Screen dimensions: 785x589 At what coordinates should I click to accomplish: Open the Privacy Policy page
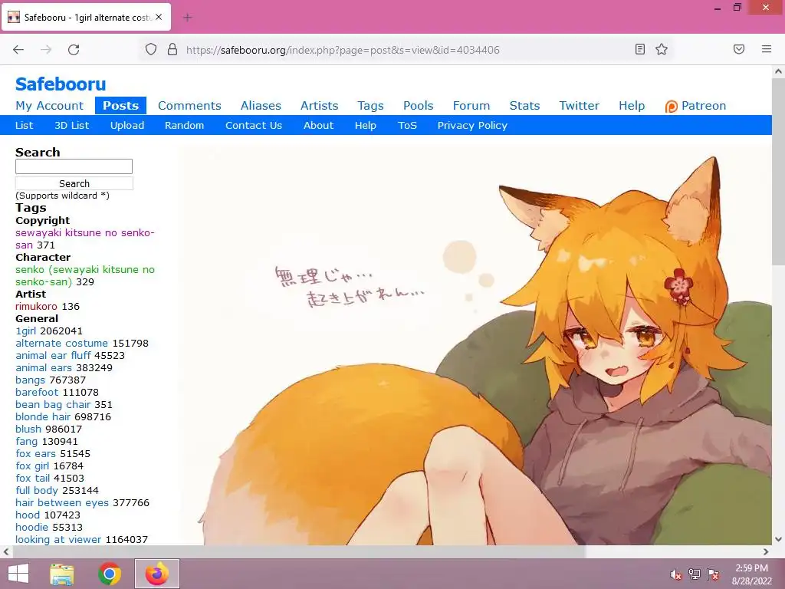(x=472, y=125)
